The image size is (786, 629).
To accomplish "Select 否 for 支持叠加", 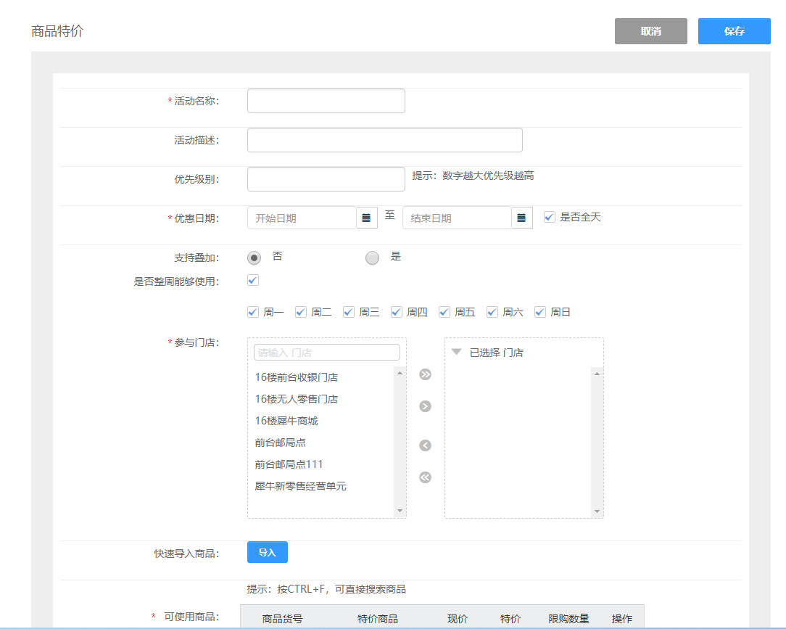I will 255,258.
